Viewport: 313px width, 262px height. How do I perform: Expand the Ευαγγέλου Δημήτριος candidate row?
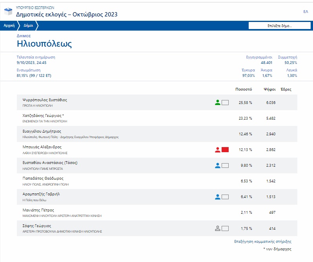[157, 134]
